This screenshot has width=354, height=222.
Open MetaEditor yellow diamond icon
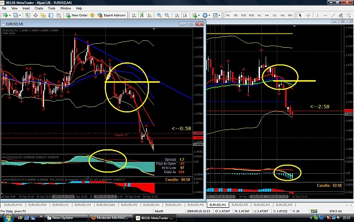[x=92, y=15]
